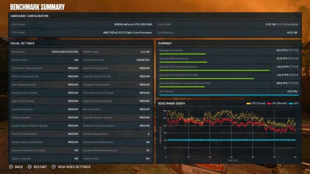Select the Async Compute row

[x=45, y=159]
